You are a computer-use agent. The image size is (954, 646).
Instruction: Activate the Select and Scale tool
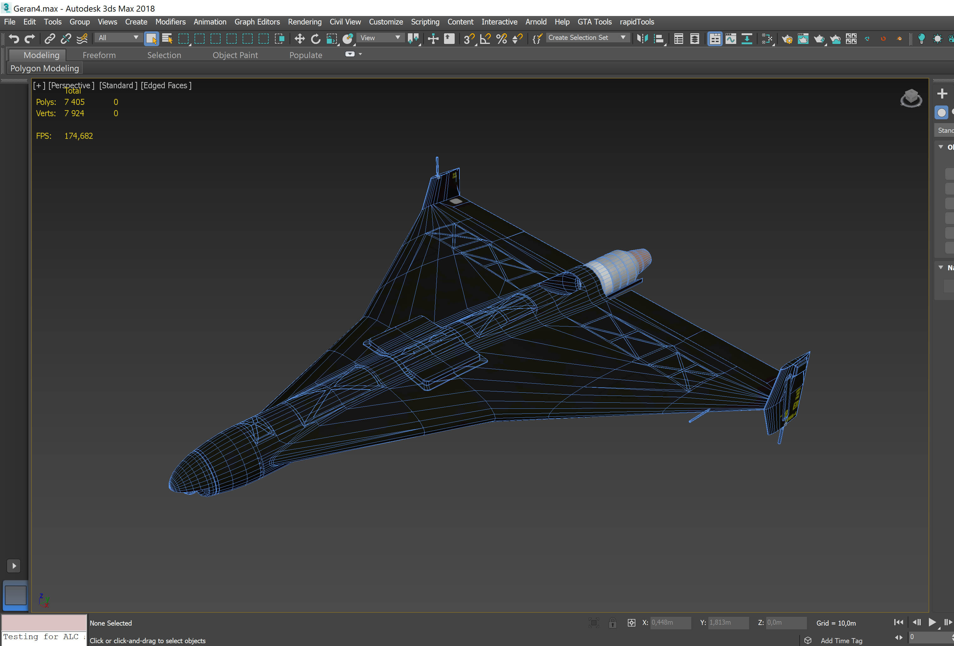coord(332,39)
